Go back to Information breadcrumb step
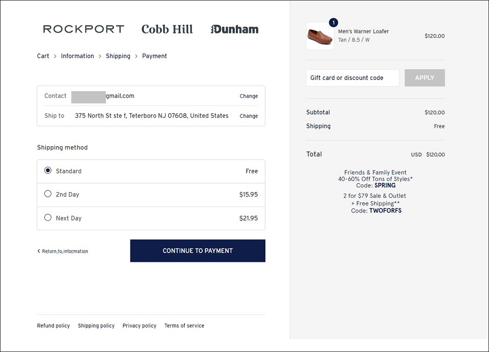The image size is (489, 352). [x=77, y=56]
